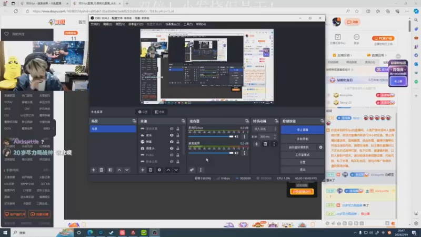This screenshot has height=237, width=421.
Task: Pop out the Sources dock panel
Action: point(183,121)
